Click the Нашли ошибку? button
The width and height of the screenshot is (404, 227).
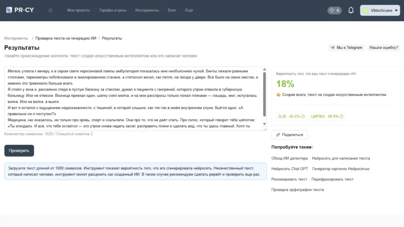click(384, 48)
